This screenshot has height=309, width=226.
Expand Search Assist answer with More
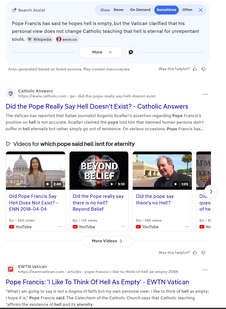click(101, 52)
